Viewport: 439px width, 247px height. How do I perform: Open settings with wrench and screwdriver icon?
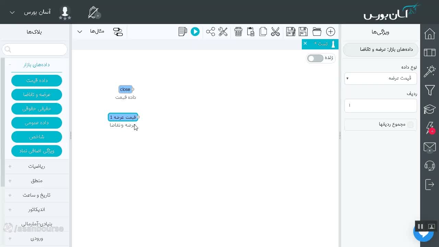click(x=223, y=32)
